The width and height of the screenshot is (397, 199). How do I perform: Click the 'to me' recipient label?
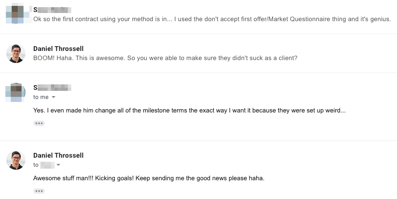pyautogui.click(x=41, y=97)
